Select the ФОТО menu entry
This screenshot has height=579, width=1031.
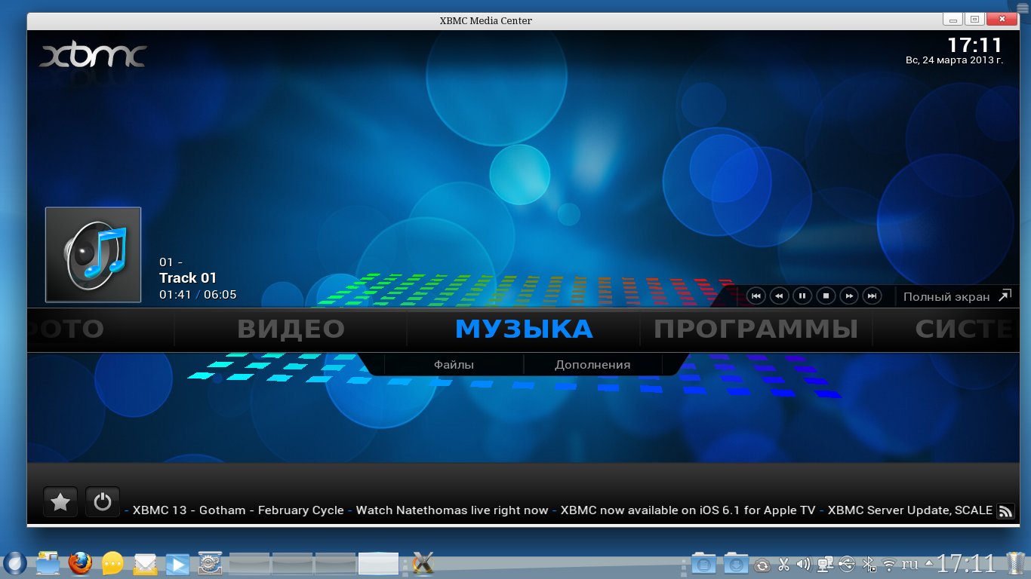click(x=66, y=329)
